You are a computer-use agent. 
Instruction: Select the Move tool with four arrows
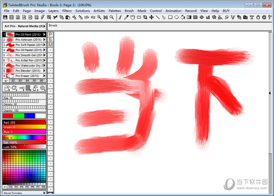coord(151,17)
